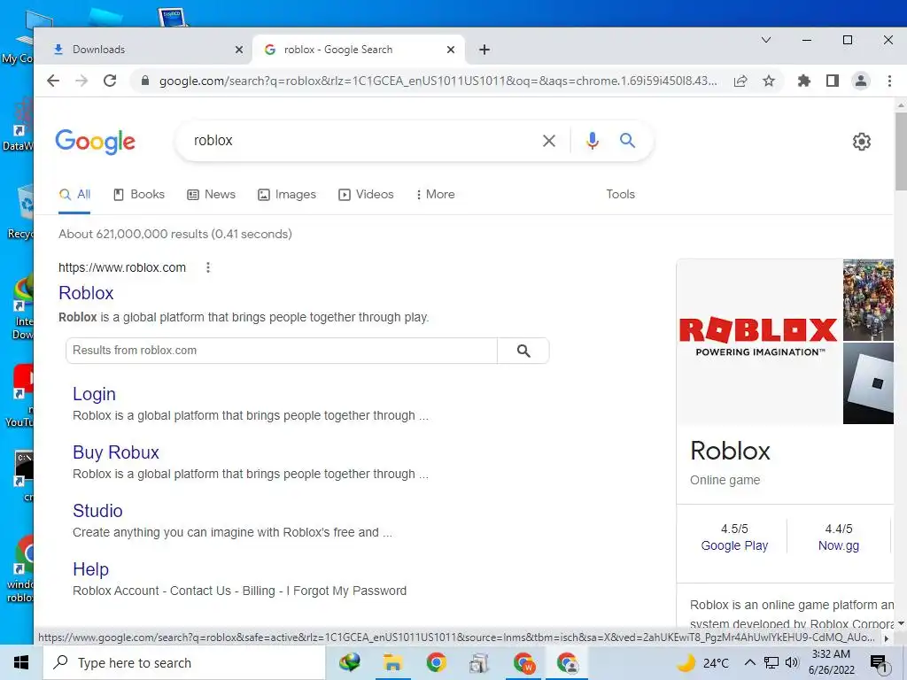Clear the roblox search query
The width and height of the screenshot is (907, 680).
coord(549,141)
